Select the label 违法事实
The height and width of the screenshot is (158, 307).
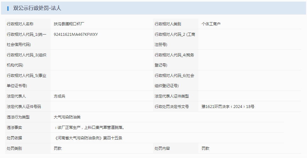coord(14,128)
